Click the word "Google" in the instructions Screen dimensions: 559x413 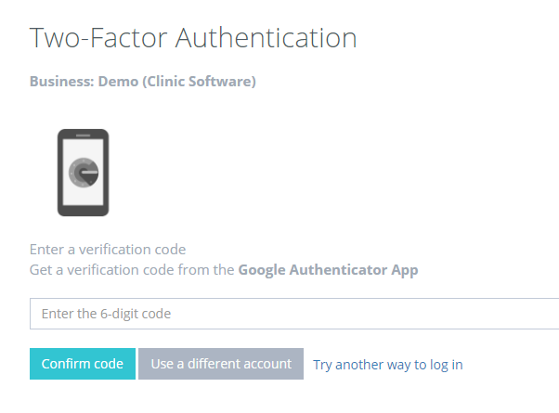[x=263, y=270]
